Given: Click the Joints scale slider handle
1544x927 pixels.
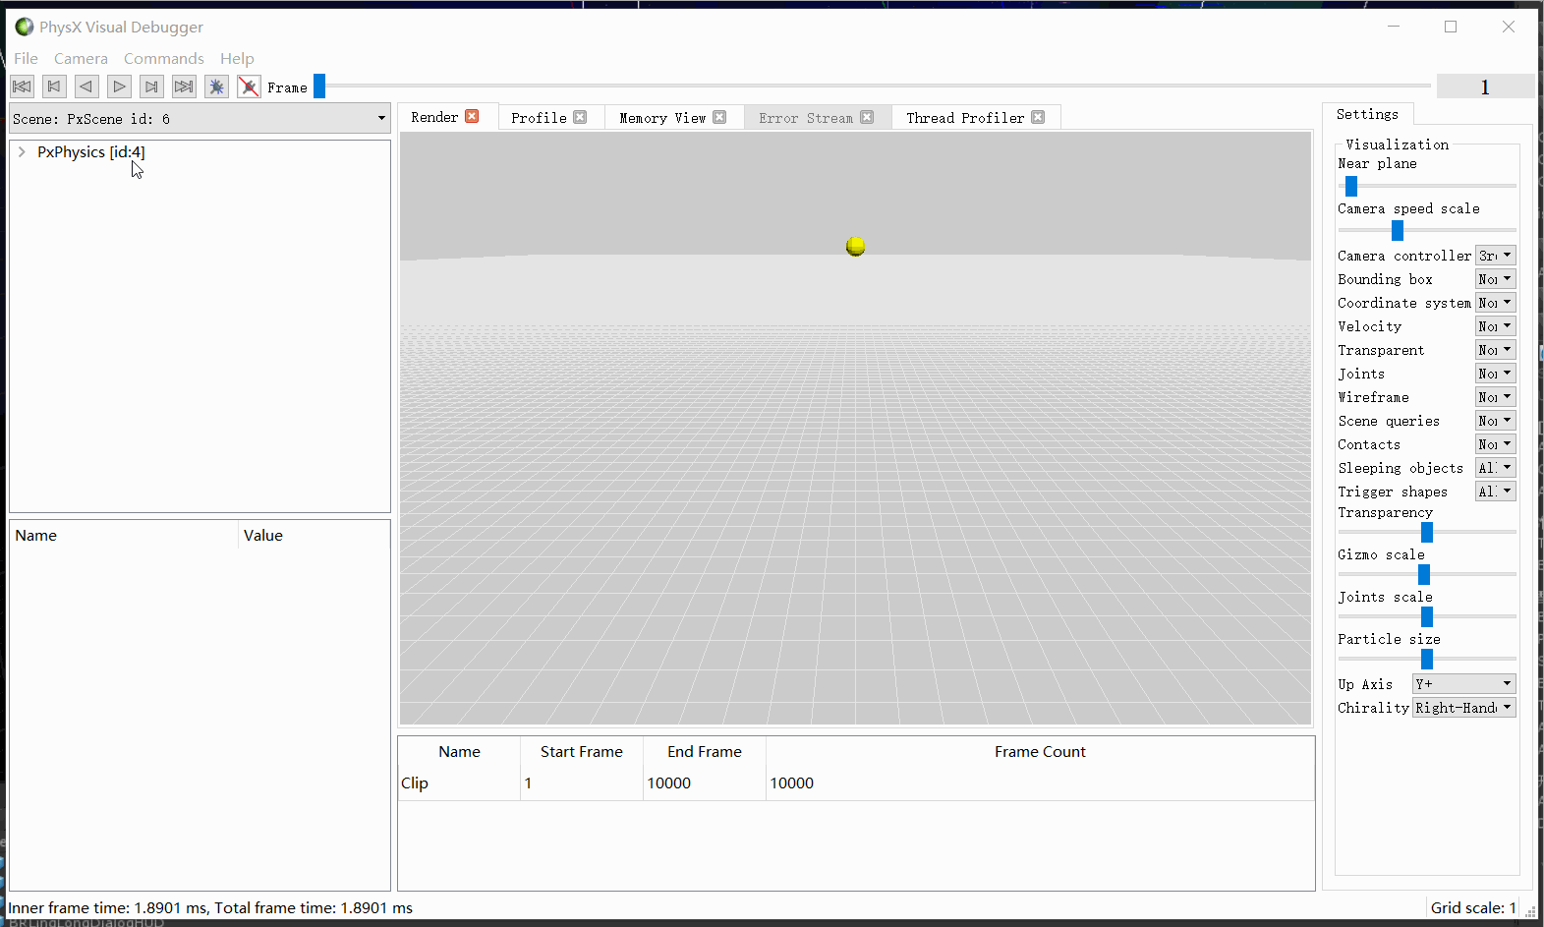Looking at the screenshot, I should (x=1427, y=616).
